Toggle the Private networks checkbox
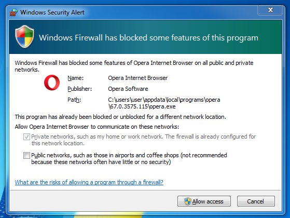This screenshot has width=290, height=218. pos(26,137)
